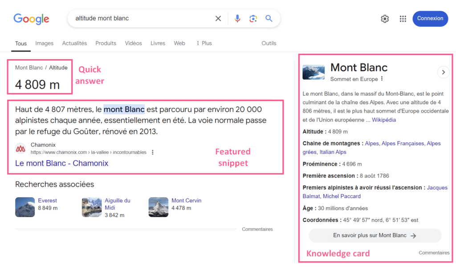Open the Outils options
The width and height of the screenshot is (456, 267).
point(269,43)
